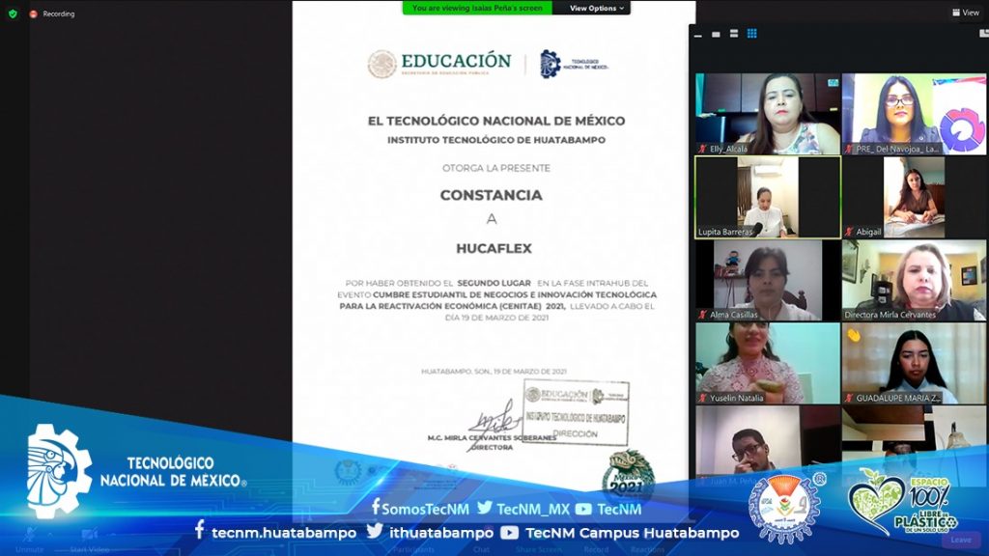This screenshot has height=556, width=989.
Task: Select the GUADALUPE MARIA Z... video tile
Action: point(914,364)
